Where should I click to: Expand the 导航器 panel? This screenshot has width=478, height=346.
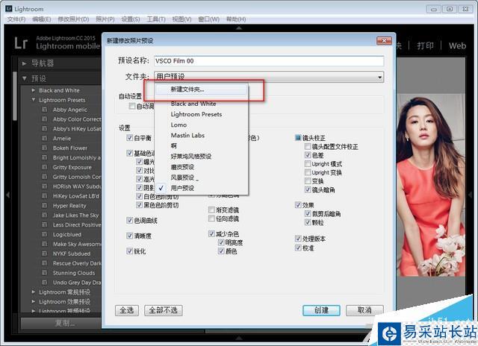pos(24,63)
